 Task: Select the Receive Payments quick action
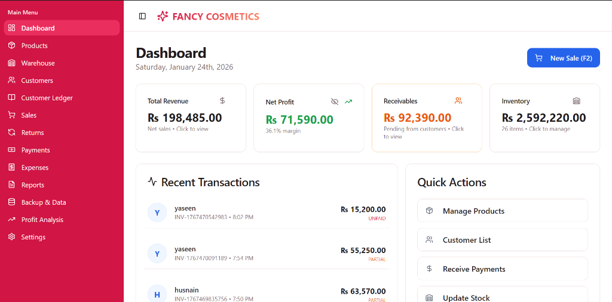tap(502, 269)
